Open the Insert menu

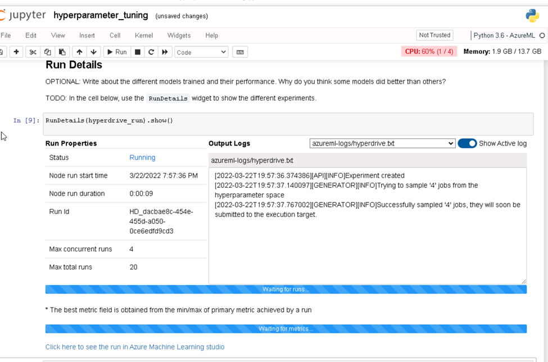[x=87, y=35]
